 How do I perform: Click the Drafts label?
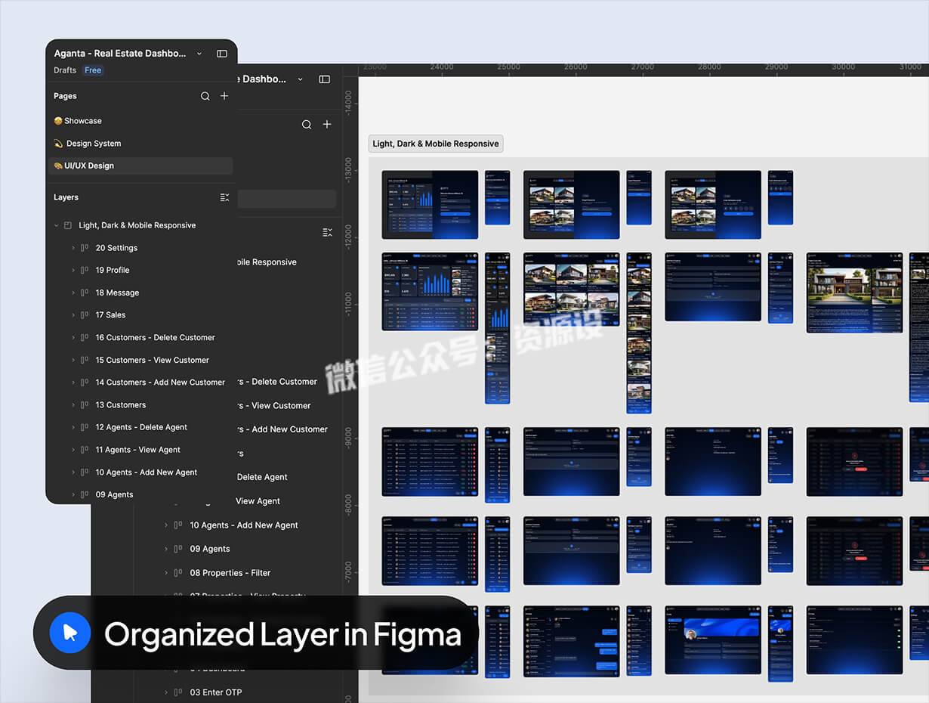point(65,70)
